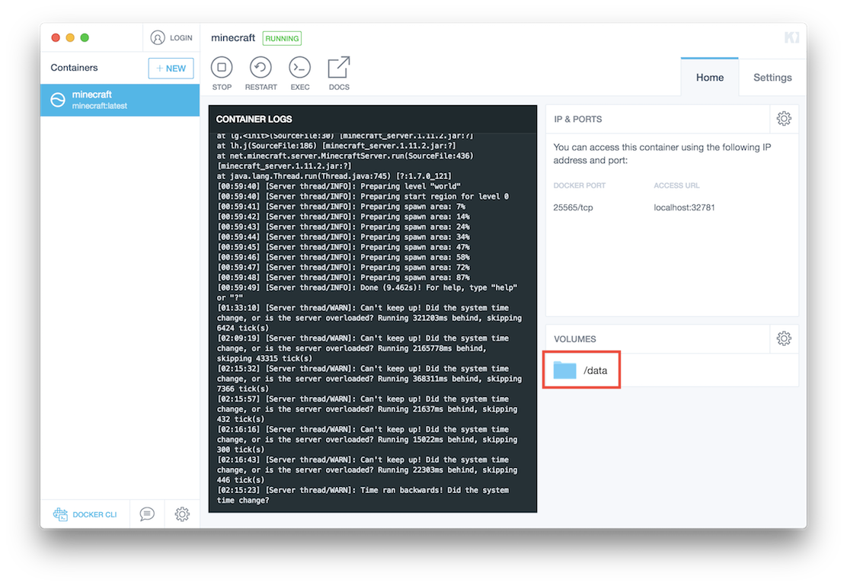Select minecraft container in sidebar
The height and width of the screenshot is (586, 847).
tap(120, 100)
